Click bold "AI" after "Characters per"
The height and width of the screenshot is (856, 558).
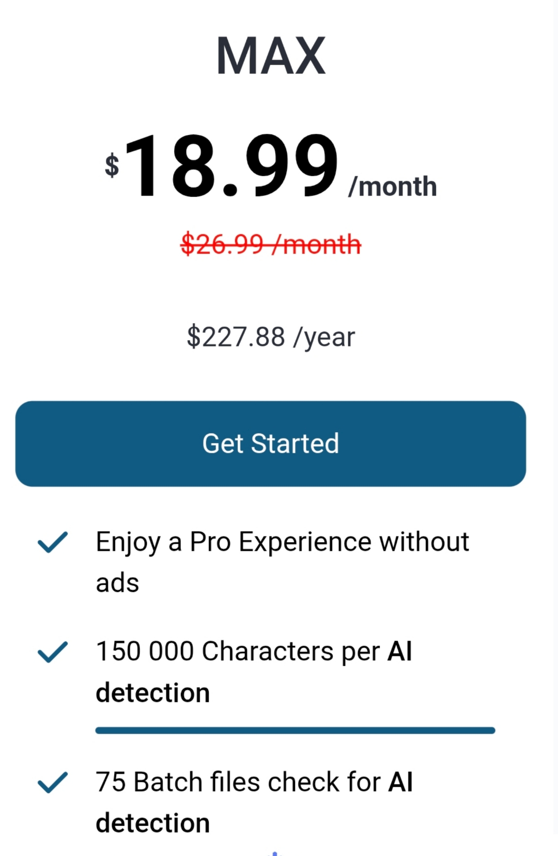400,651
